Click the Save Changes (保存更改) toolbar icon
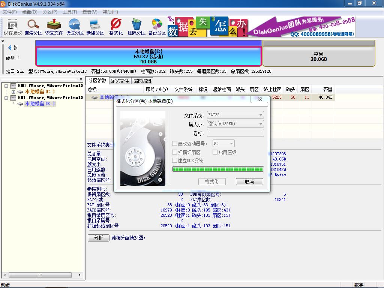384x288 pixels. click(13, 27)
